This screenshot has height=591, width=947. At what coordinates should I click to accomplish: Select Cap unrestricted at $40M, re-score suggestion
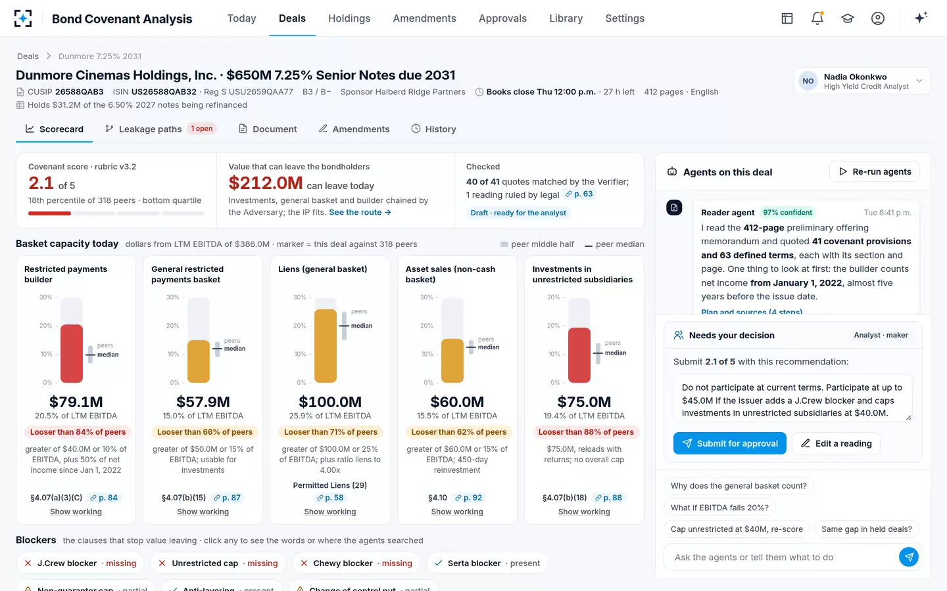[737, 529]
